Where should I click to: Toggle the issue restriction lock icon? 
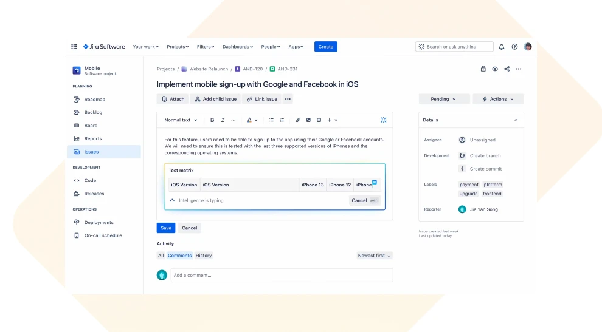coord(483,69)
